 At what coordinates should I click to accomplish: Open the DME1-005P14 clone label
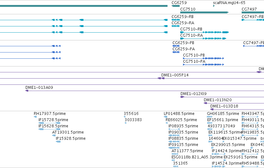click(x=175, y=75)
